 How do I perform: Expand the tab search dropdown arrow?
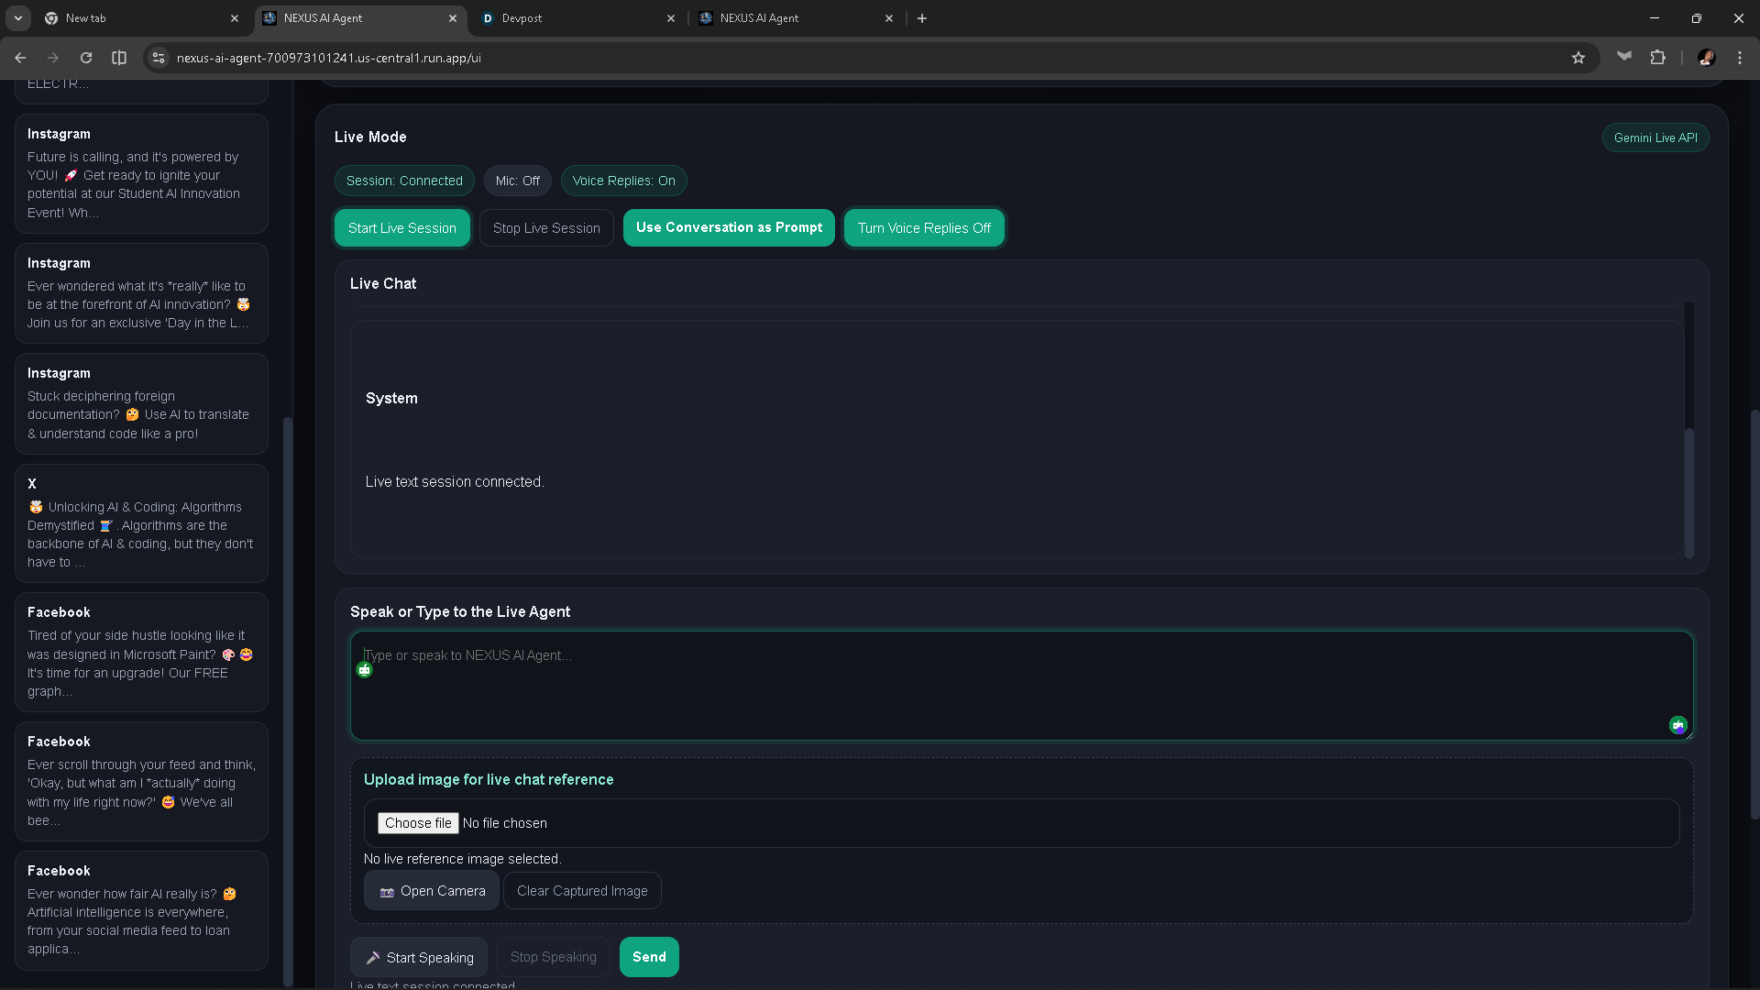[18, 18]
